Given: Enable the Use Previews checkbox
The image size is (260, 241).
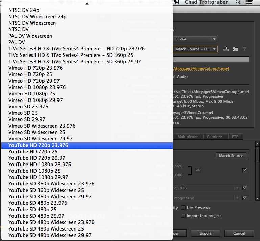Looking at the screenshot, I should [x=183, y=207].
